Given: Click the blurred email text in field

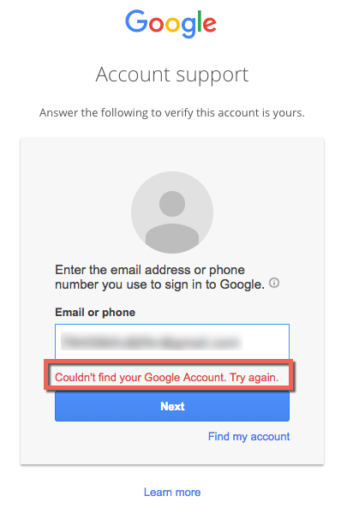Looking at the screenshot, I should pos(152,341).
